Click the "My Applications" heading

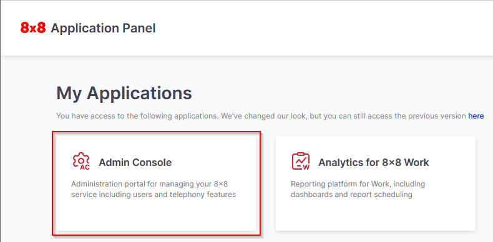[124, 94]
